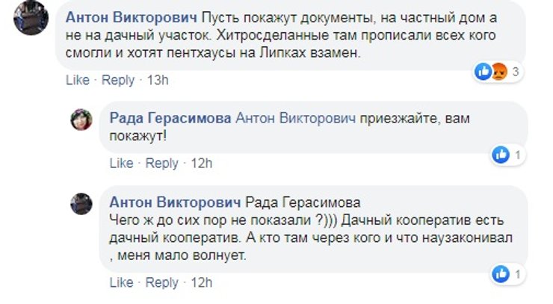The height and width of the screenshot is (304, 553).
Task: Click the thumbs-up reaction icon on the last reply
Action: (501, 276)
